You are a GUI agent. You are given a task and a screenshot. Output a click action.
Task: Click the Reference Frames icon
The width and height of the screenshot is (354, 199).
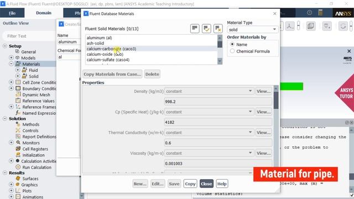pos(18,107)
